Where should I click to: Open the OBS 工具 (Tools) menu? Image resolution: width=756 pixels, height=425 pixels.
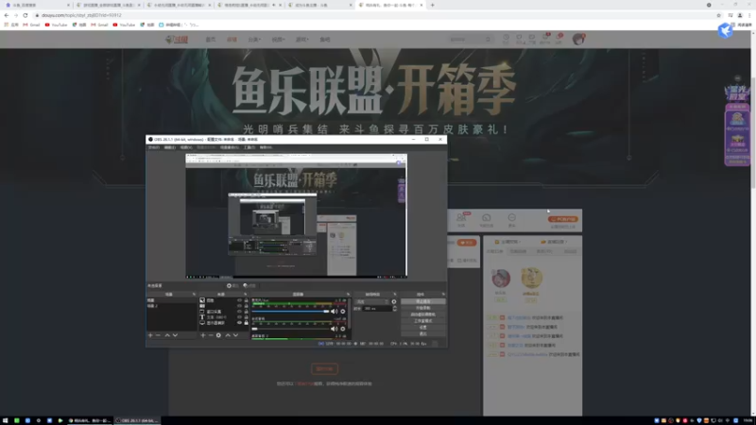tap(249, 147)
